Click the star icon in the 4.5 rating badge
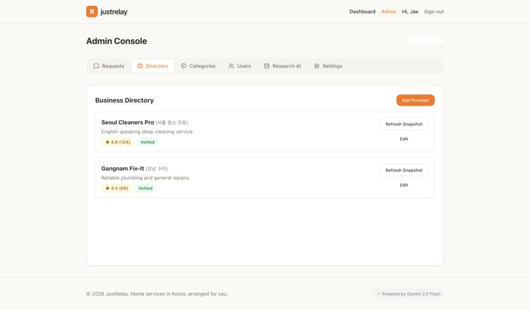The width and height of the screenshot is (530, 310). (x=107, y=188)
